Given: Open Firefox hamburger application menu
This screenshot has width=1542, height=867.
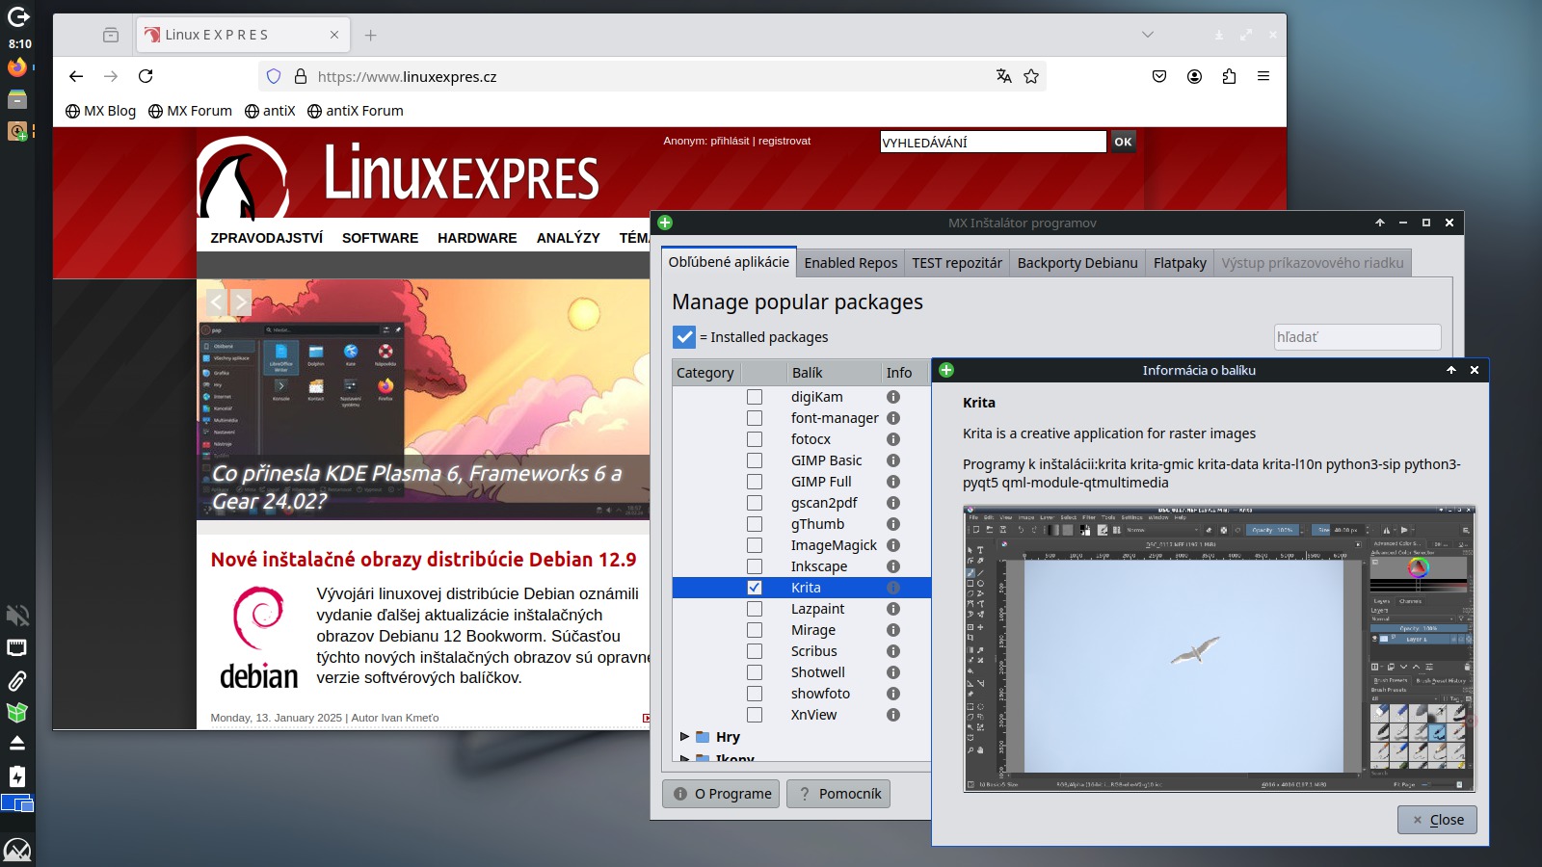Looking at the screenshot, I should click(1263, 76).
